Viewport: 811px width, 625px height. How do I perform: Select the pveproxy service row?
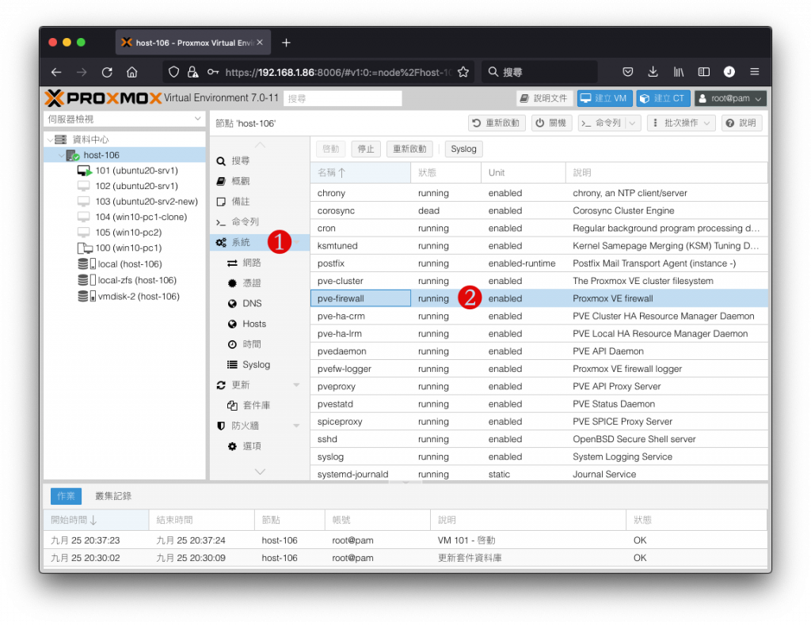point(539,386)
